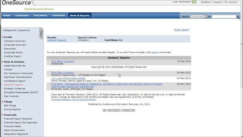243x137 pixels.
Task: Open SEC Filings
Action: 10,106
